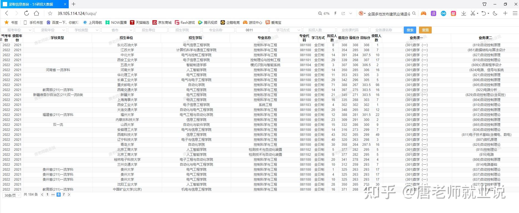Expand the 学校类型 dropdown filter
The width and height of the screenshot is (519, 213).
point(84,30)
